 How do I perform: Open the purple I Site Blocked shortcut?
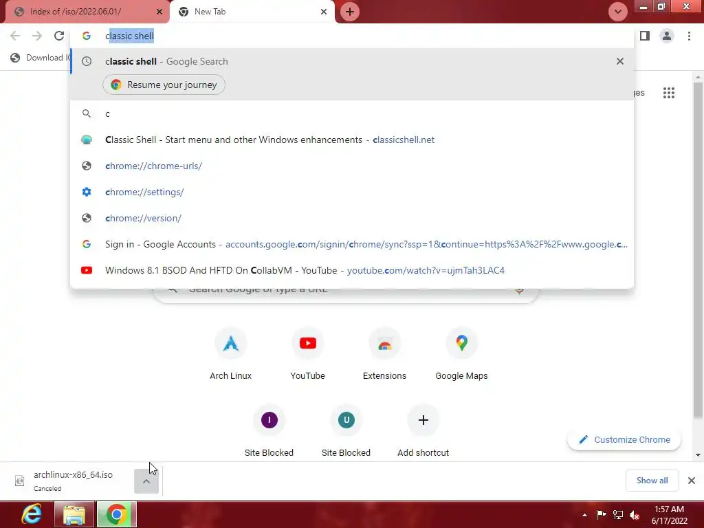[x=269, y=431]
